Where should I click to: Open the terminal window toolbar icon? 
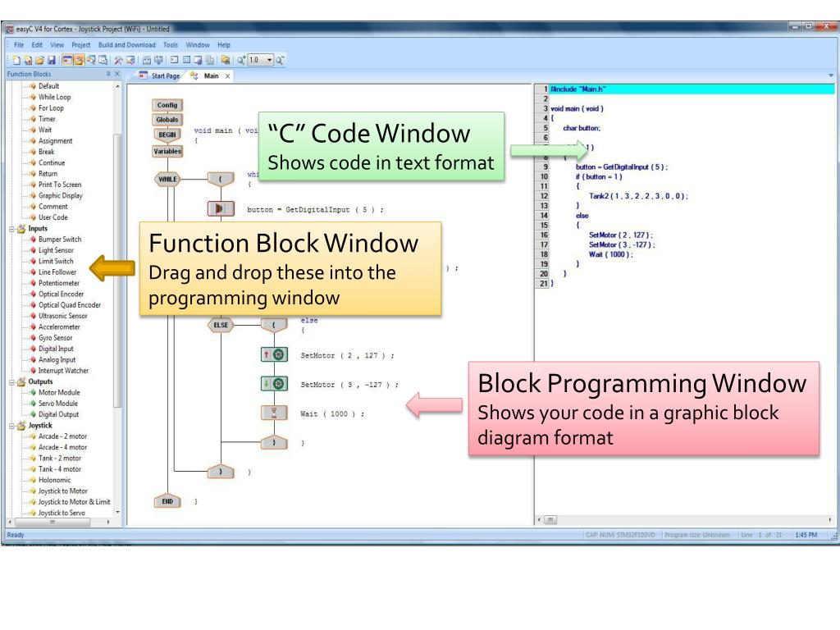pos(174,60)
